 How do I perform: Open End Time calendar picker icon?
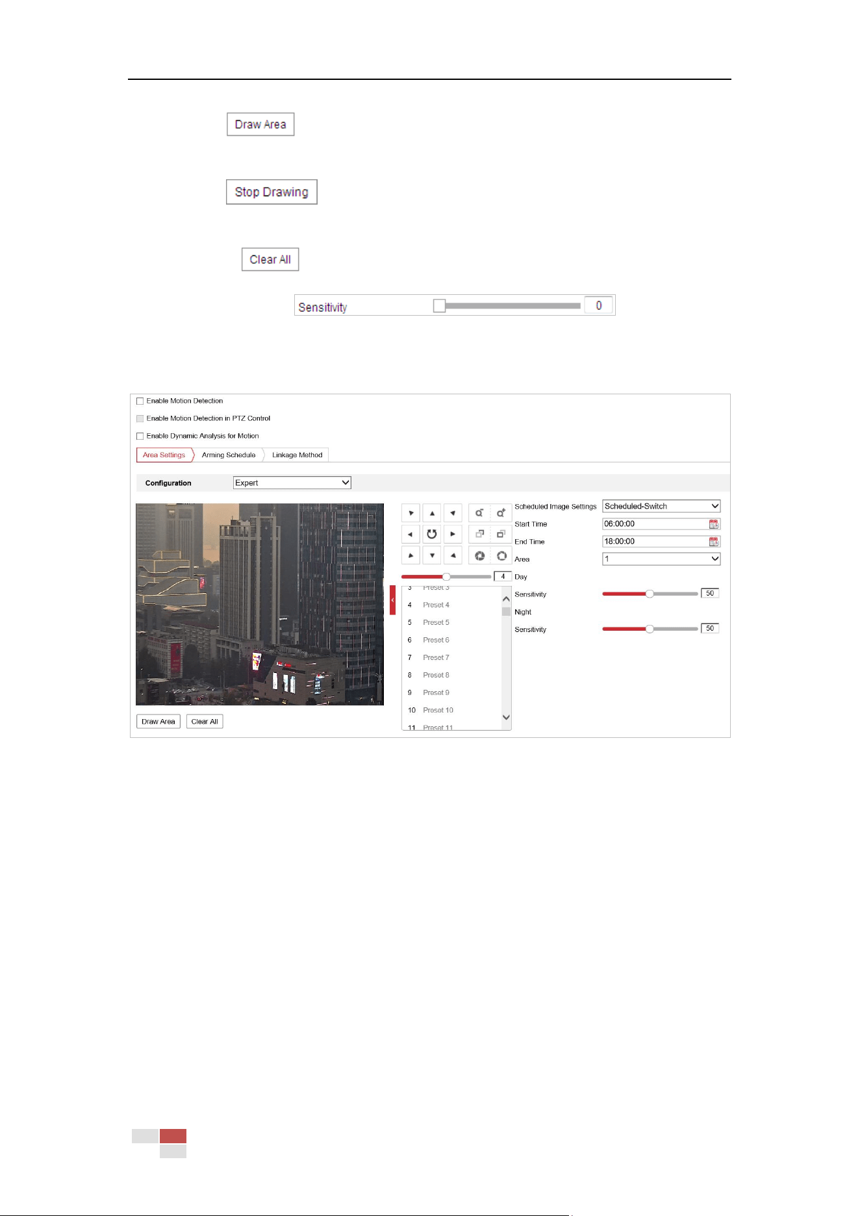pos(714,542)
